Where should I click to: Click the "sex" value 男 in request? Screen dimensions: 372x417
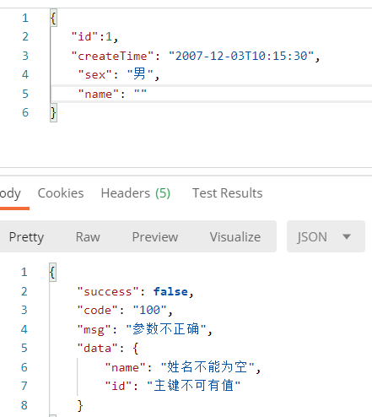(140, 74)
